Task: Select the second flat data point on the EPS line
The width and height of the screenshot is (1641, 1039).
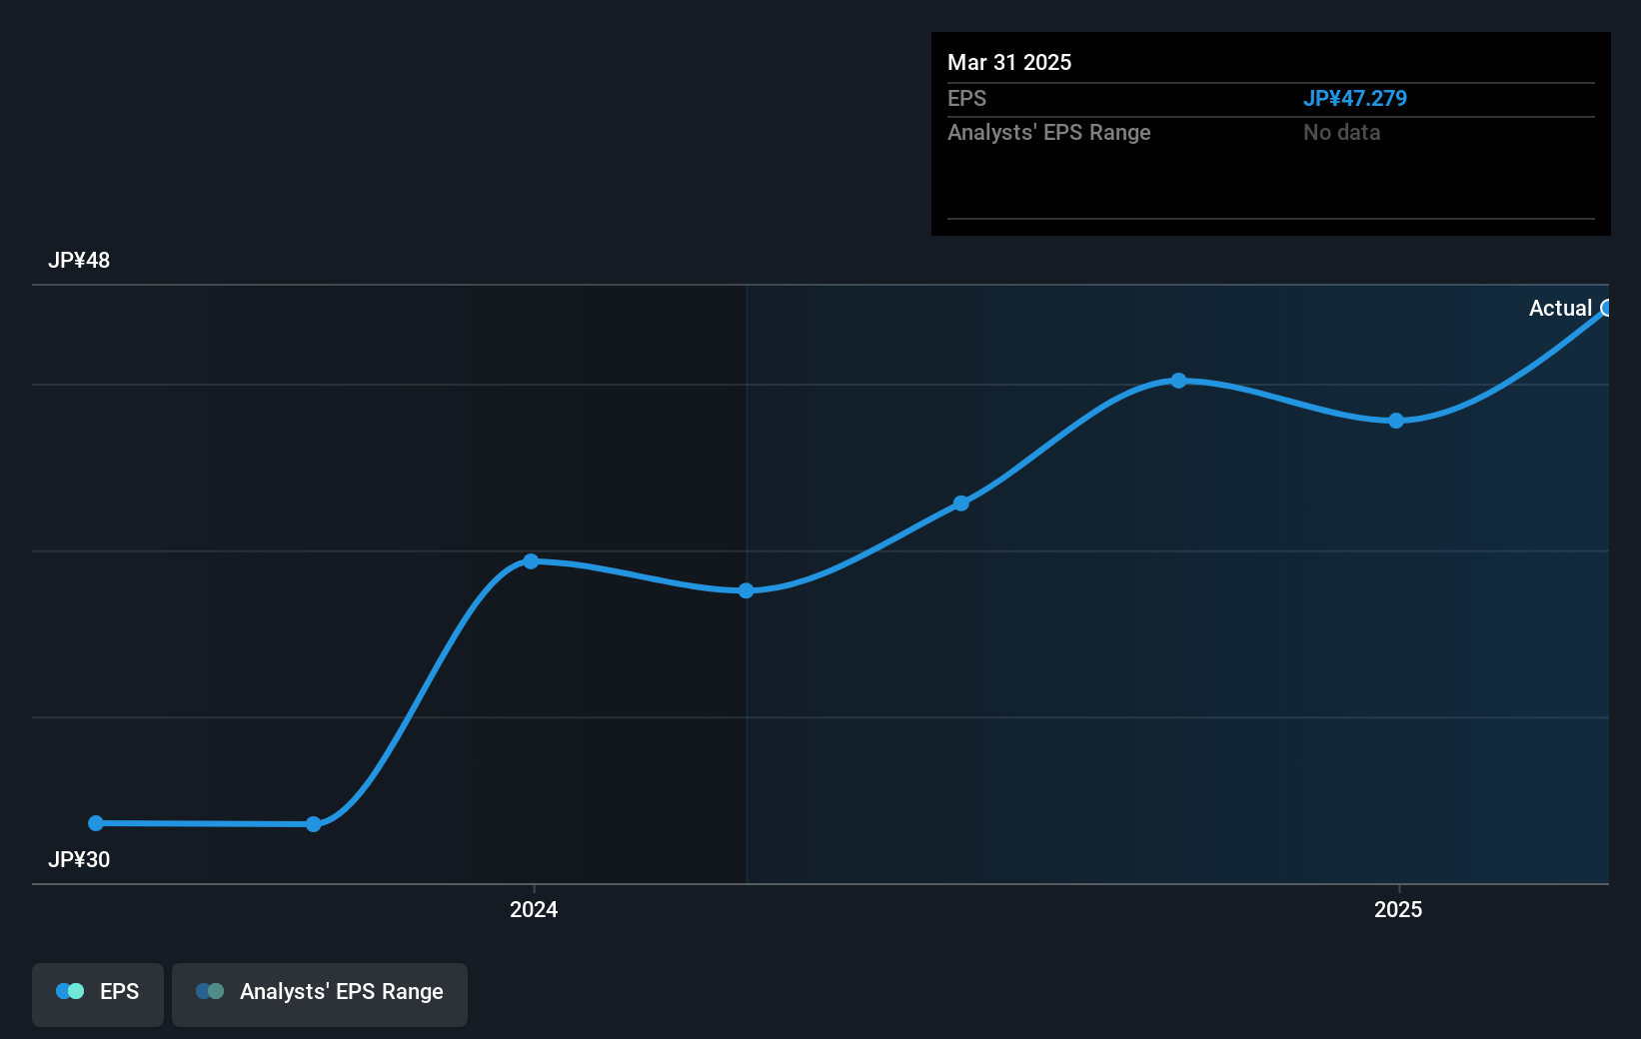Action: [314, 823]
